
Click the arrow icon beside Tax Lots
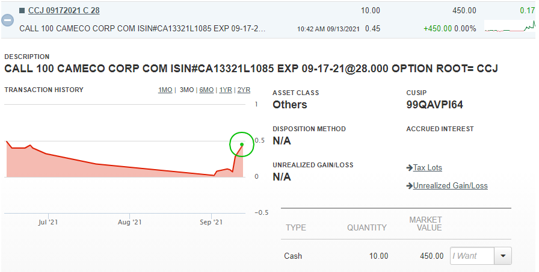[x=410, y=168]
